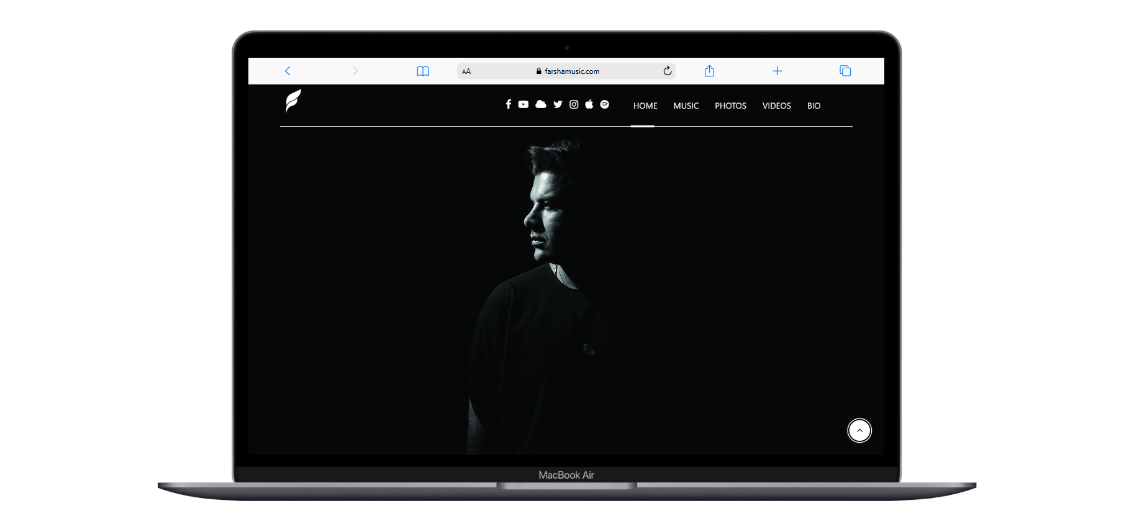Open the Safari bookmarks book icon
Screen dimensions: 1124x529
coord(423,71)
